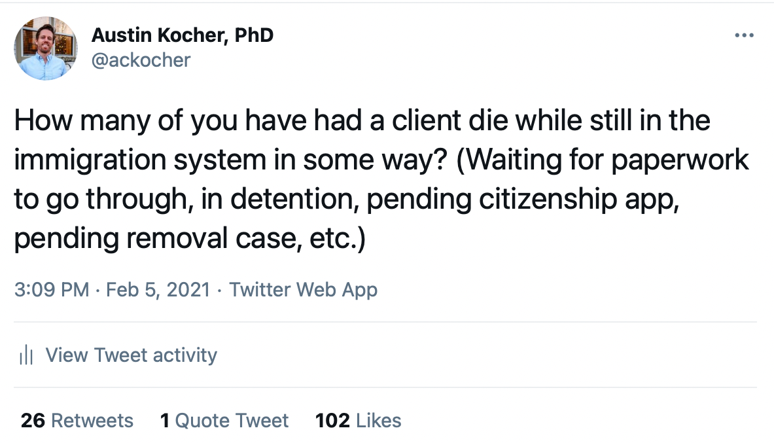
Task: Open the Austin Kocher, PhD display name
Action: pyautogui.click(x=182, y=35)
